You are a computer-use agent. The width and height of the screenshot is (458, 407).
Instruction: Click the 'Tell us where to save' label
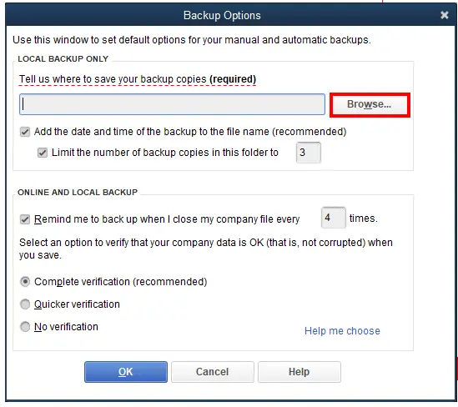pyautogui.click(x=138, y=79)
